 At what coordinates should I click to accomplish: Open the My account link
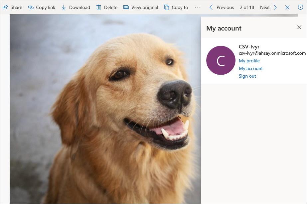(x=251, y=68)
